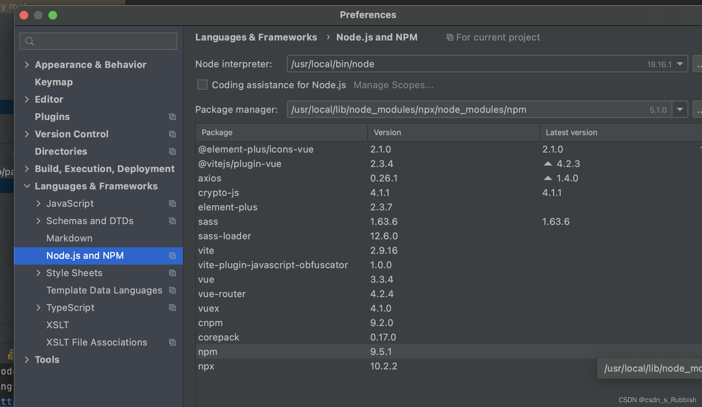Enable Coding assistance for Node.js checkbox
The image size is (702, 407).
pyautogui.click(x=202, y=85)
